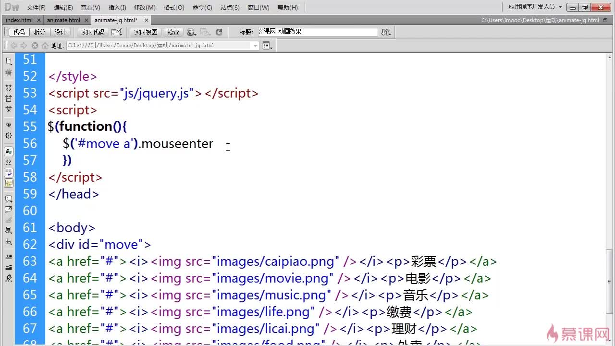Toggle word wrap icon

click(x=9, y=172)
